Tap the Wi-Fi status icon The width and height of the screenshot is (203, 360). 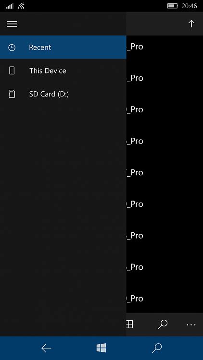[21, 6]
